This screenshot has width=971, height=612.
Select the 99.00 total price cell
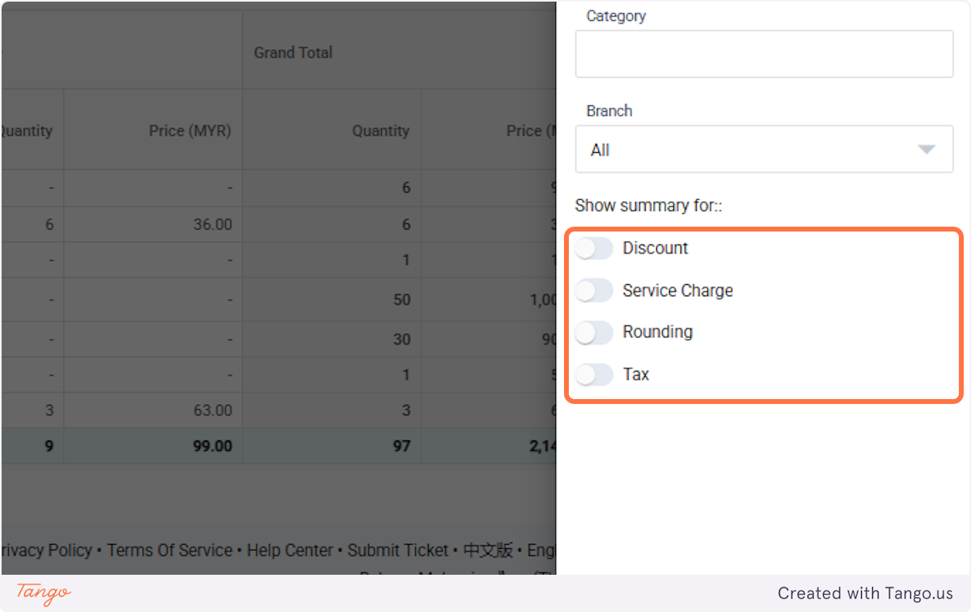(x=153, y=445)
